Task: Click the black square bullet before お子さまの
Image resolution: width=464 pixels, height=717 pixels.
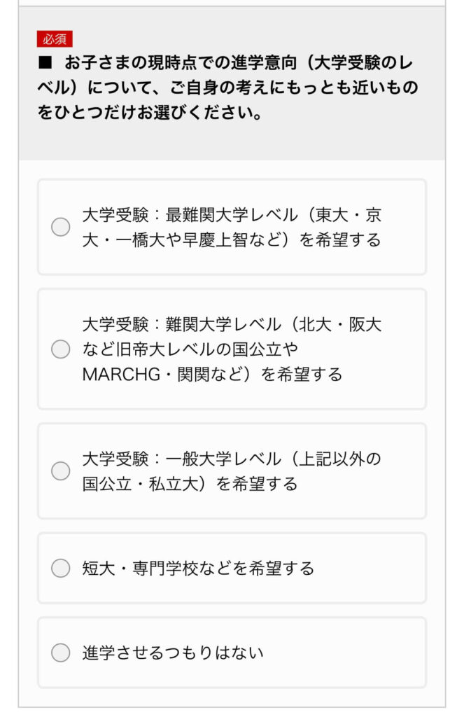Action: pyautogui.click(x=45, y=63)
